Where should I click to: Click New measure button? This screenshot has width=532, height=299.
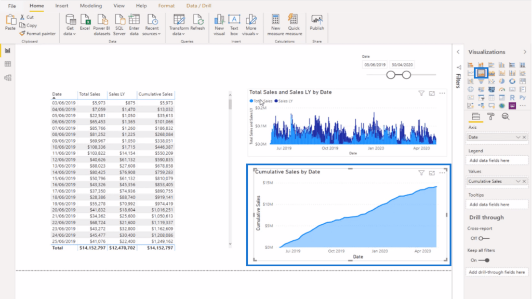pyautogui.click(x=275, y=25)
